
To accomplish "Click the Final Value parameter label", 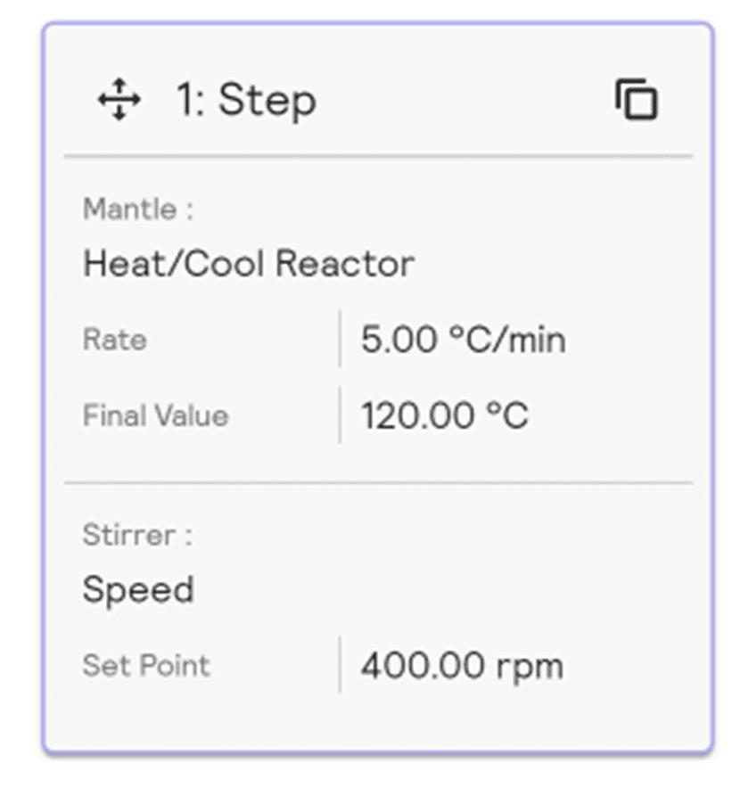I will pos(155,415).
